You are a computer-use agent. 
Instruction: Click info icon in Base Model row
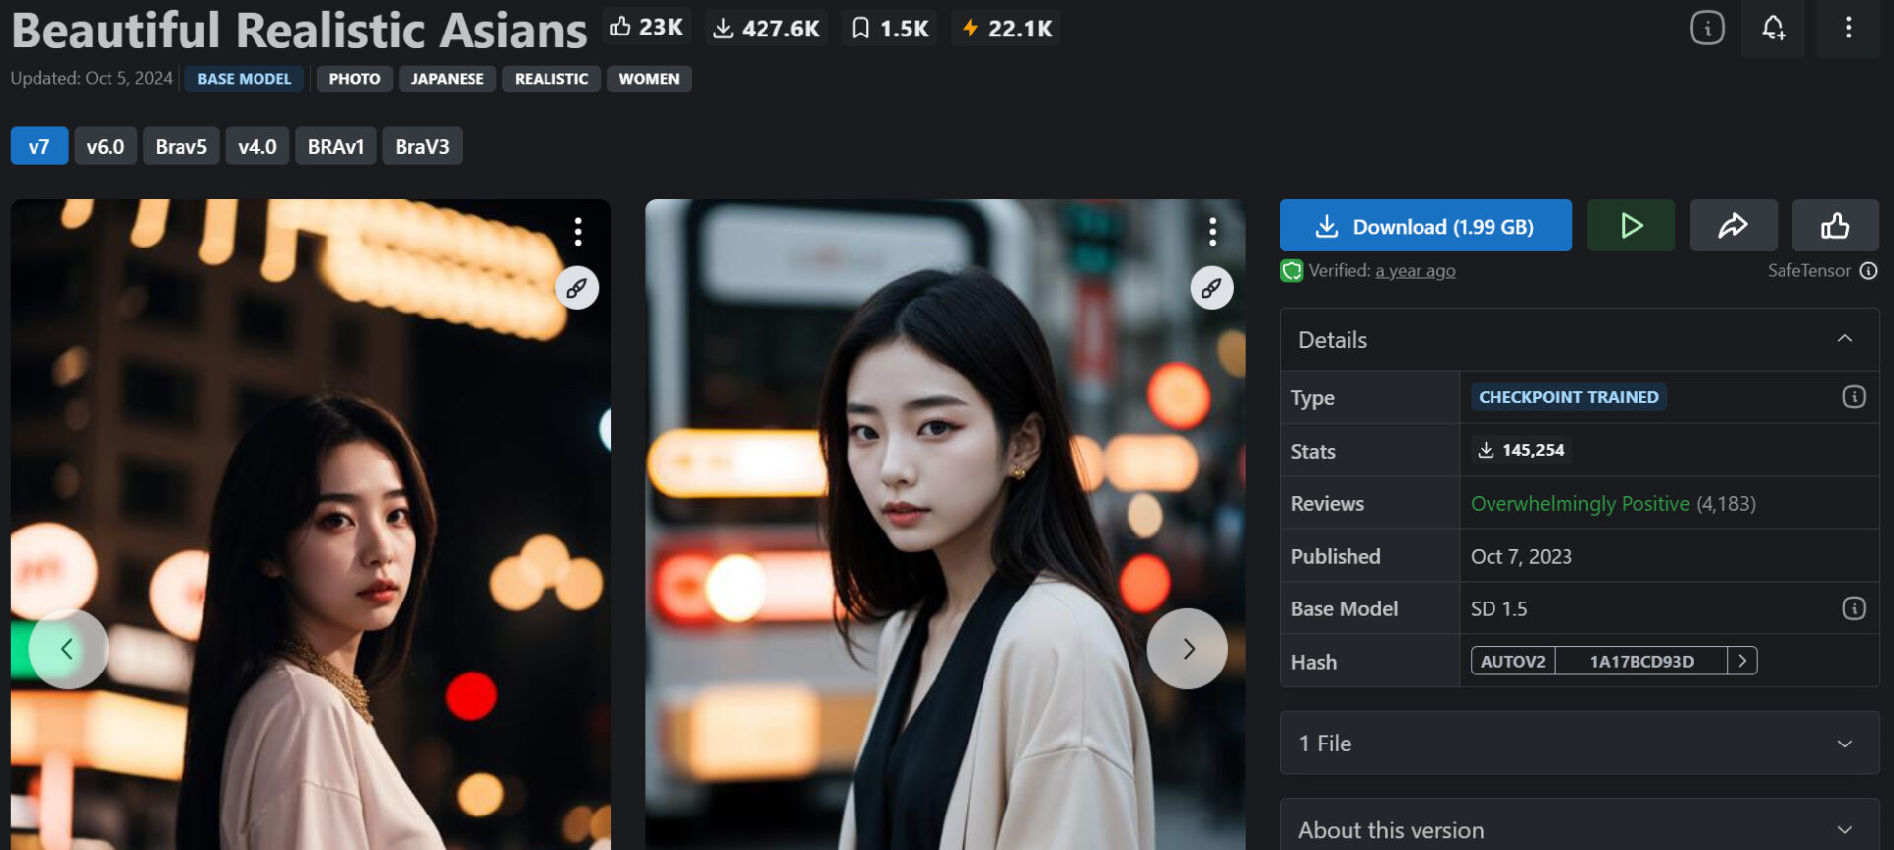tap(1854, 608)
